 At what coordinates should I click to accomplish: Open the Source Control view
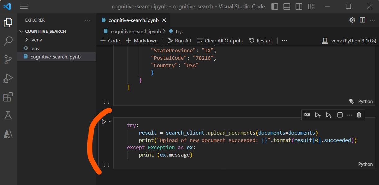8,59
